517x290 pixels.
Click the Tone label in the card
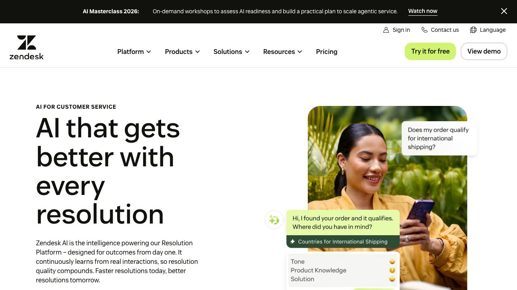[x=298, y=262]
